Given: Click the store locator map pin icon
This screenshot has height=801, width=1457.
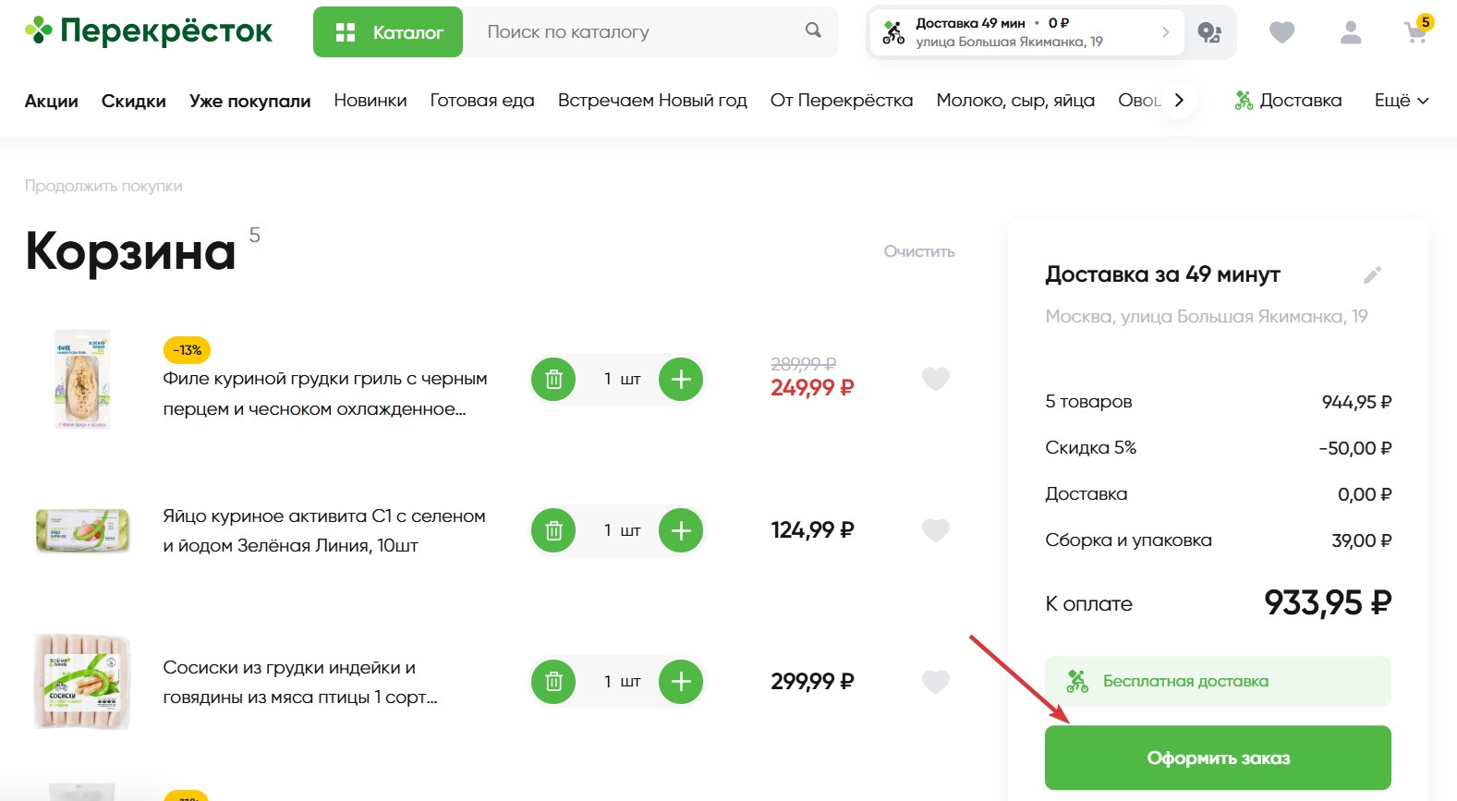Looking at the screenshot, I should (1209, 33).
